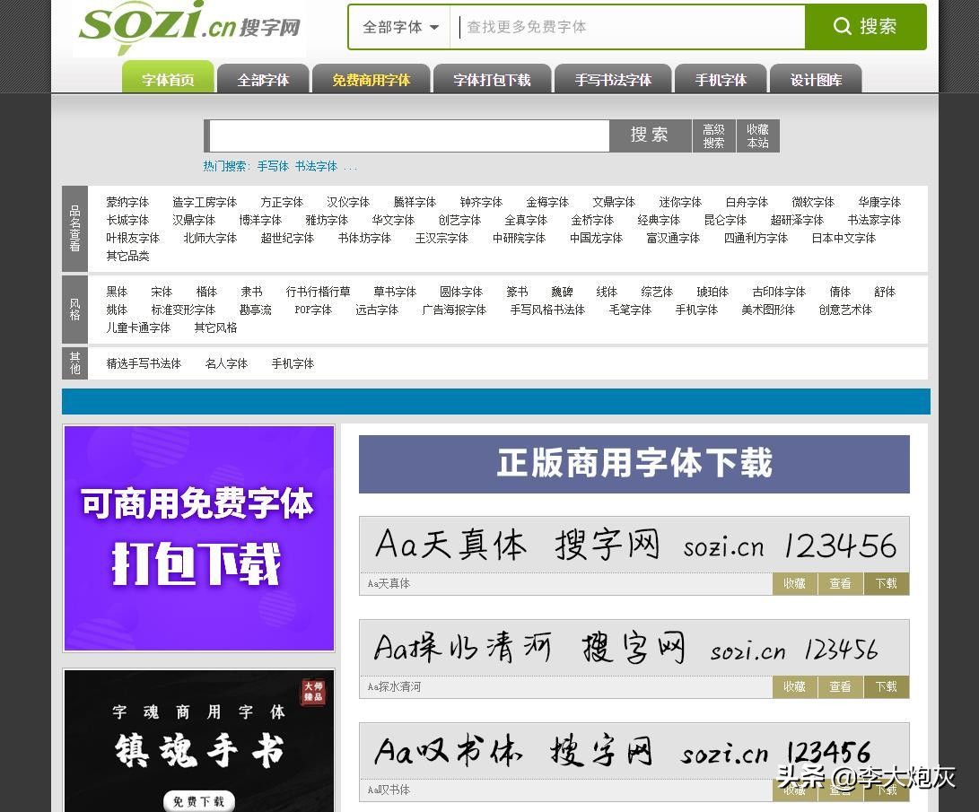Switch to the 设计图库 tab
Viewport: 979px width, 812px height.
pyautogui.click(x=817, y=79)
